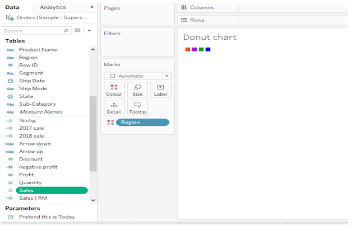Click the Columns shelf icon
The width and height of the screenshot is (352, 230).
pos(184,7)
